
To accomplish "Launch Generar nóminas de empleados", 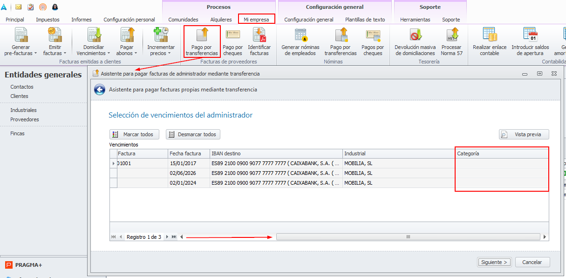I will click(x=301, y=42).
